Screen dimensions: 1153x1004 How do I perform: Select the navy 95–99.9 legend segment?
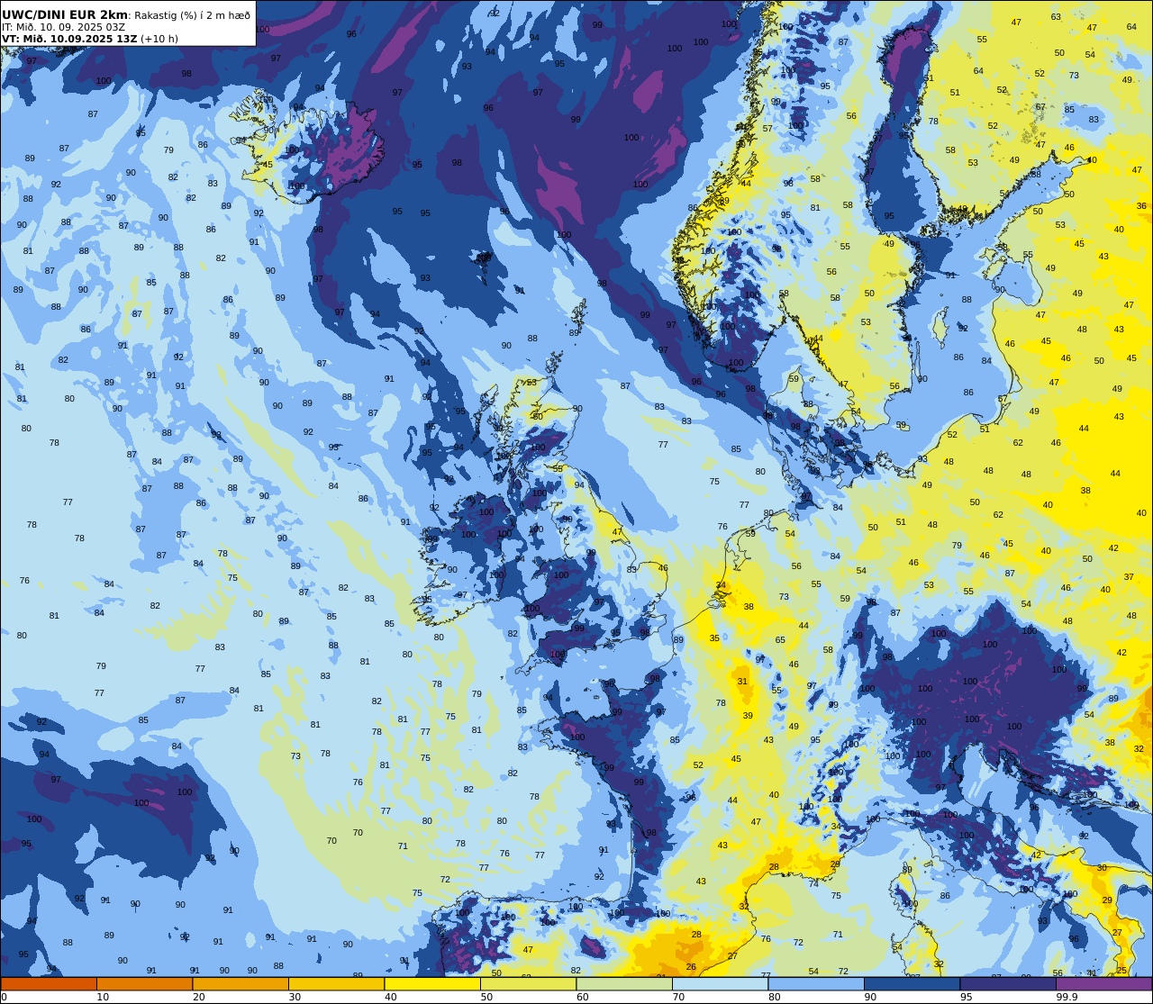tap(1008, 983)
